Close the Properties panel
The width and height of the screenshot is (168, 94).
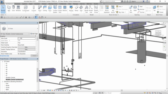38,23
